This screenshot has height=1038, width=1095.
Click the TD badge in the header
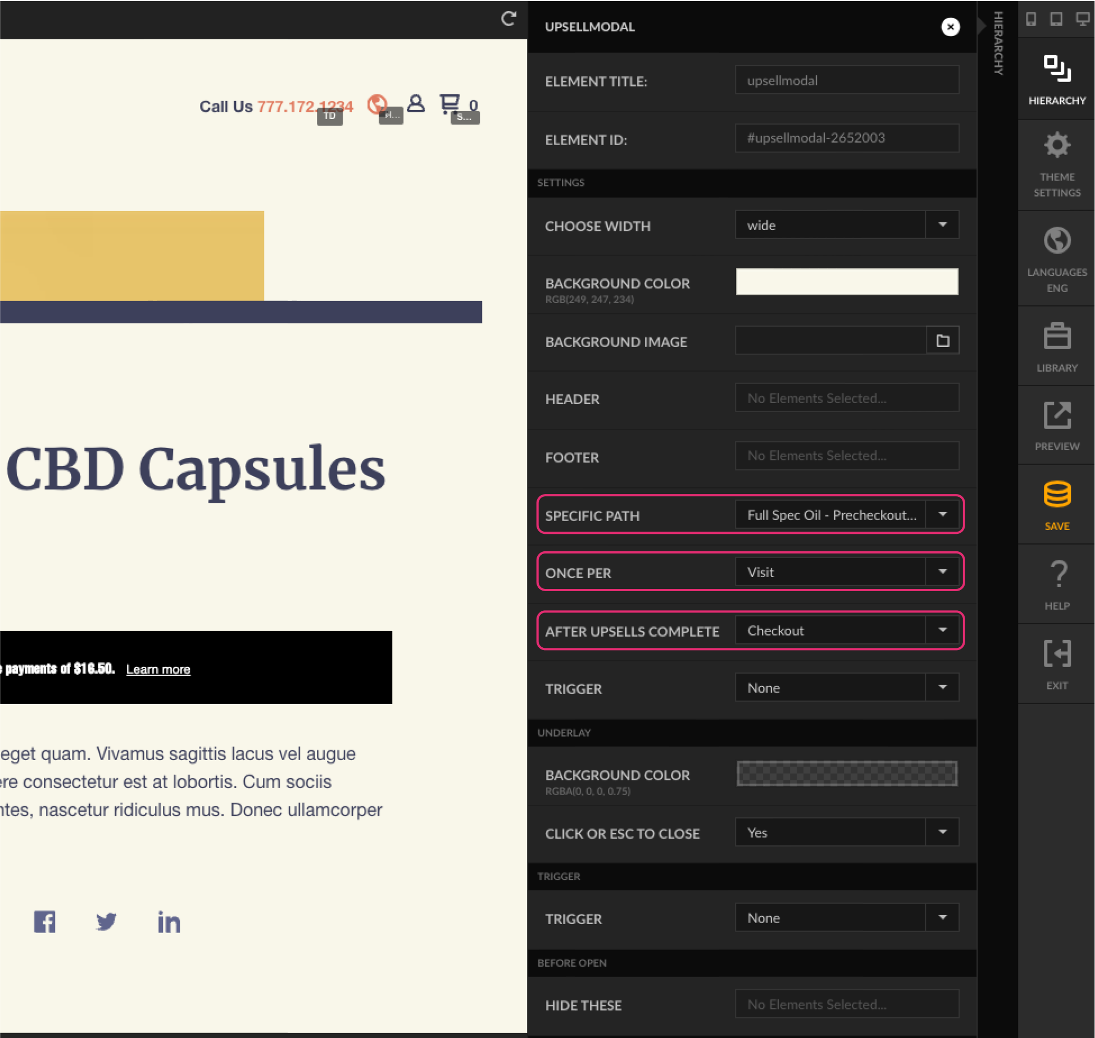tap(330, 116)
